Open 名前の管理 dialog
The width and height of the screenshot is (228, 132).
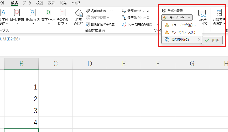click(x=79, y=17)
